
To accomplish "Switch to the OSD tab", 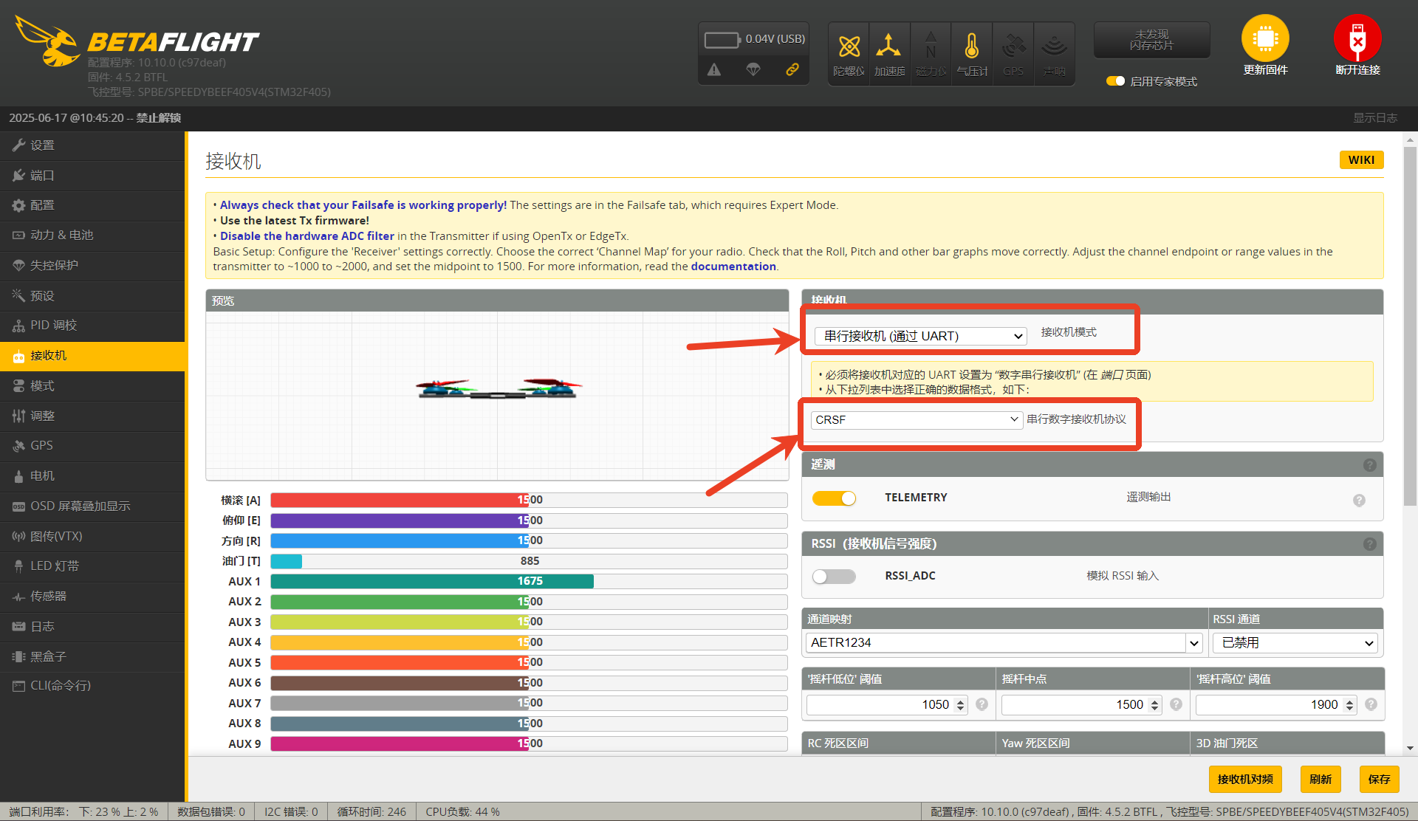I will coord(80,506).
